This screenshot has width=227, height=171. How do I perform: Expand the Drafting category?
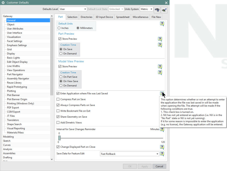pyautogui.click(x=8, y=157)
